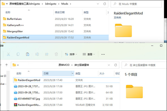Minimize the lower explorer window

(x=152, y=46)
